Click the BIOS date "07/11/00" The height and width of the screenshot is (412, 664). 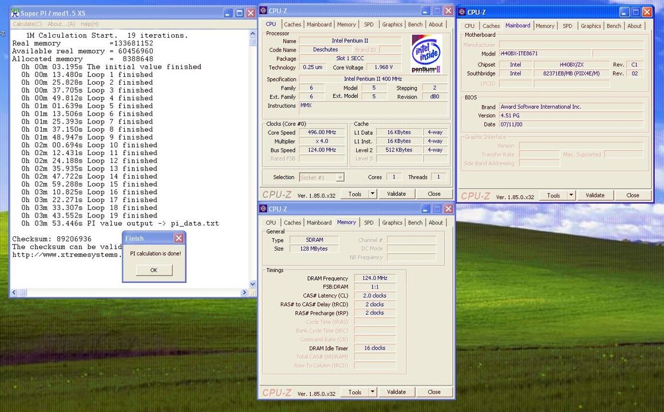[571, 125]
